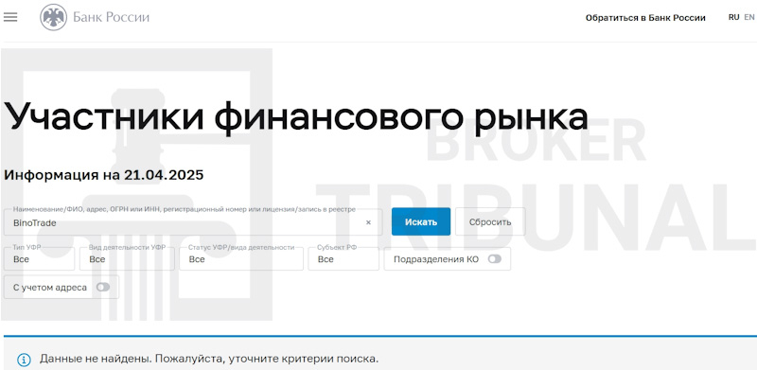Select the Субъект РФ dropdown
The height and width of the screenshot is (370, 757).
click(343, 259)
